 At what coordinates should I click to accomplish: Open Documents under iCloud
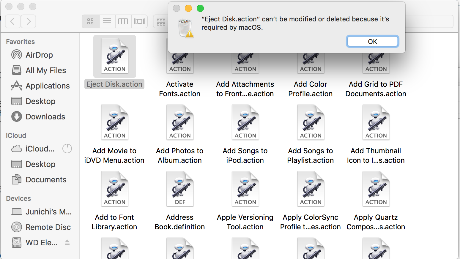pyautogui.click(x=39, y=180)
